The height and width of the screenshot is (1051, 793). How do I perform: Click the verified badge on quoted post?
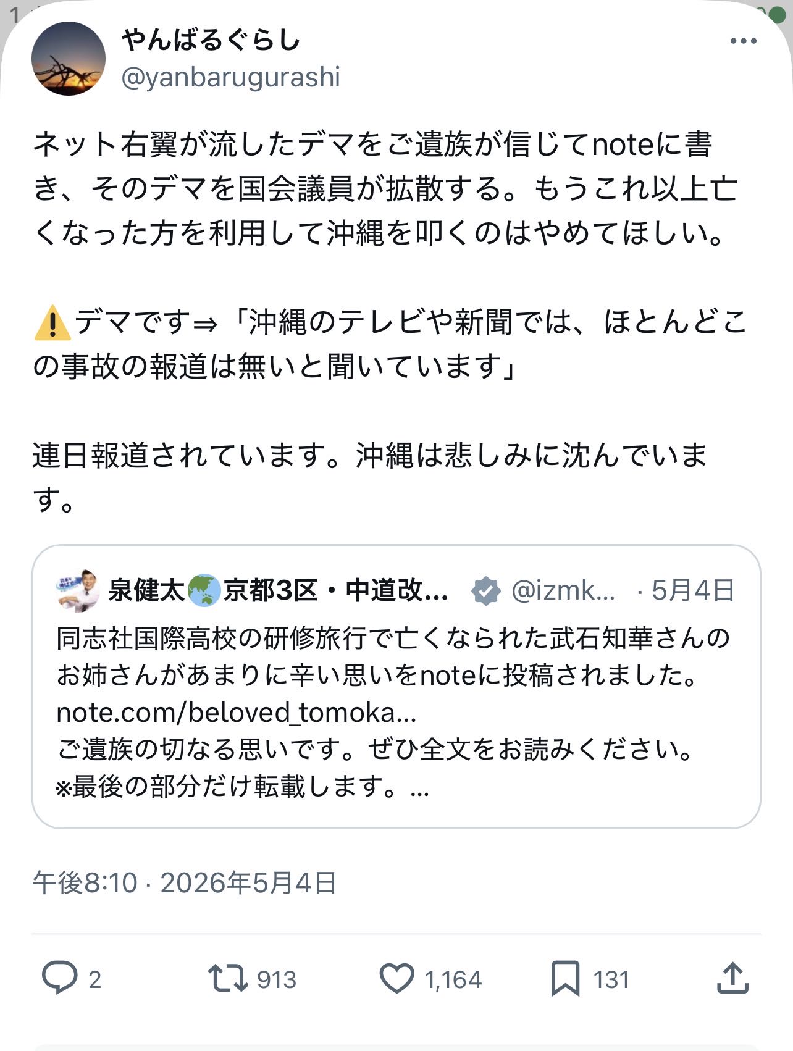(x=486, y=590)
